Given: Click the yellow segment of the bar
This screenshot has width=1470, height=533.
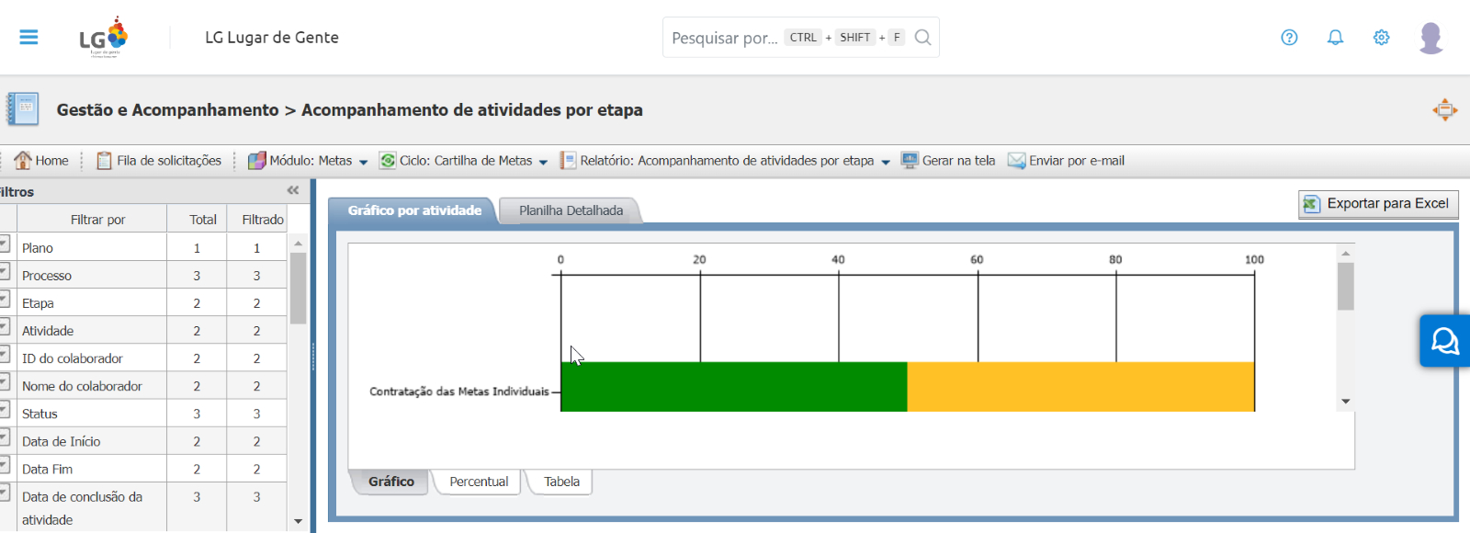Looking at the screenshot, I should coord(1080,387).
